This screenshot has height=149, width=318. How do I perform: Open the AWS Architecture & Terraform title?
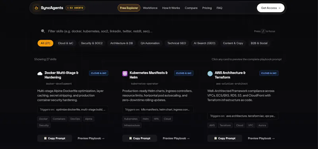[x=230, y=75]
